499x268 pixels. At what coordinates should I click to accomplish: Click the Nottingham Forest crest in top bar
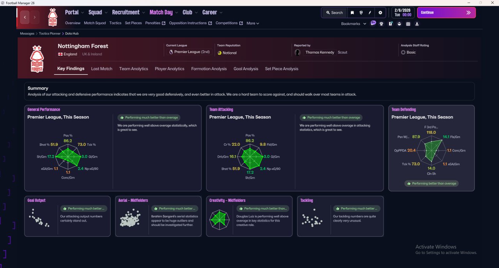[53, 17]
